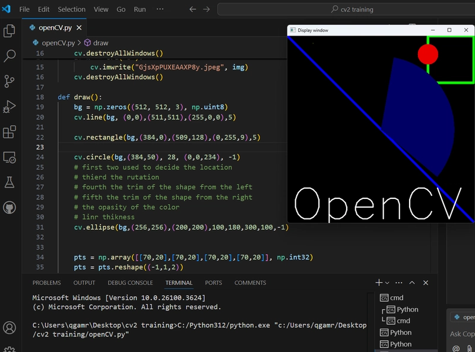The width and height of the screenshot is (475, 352).
Task: Click the VS Code logo icon
Action: [7, 9]
